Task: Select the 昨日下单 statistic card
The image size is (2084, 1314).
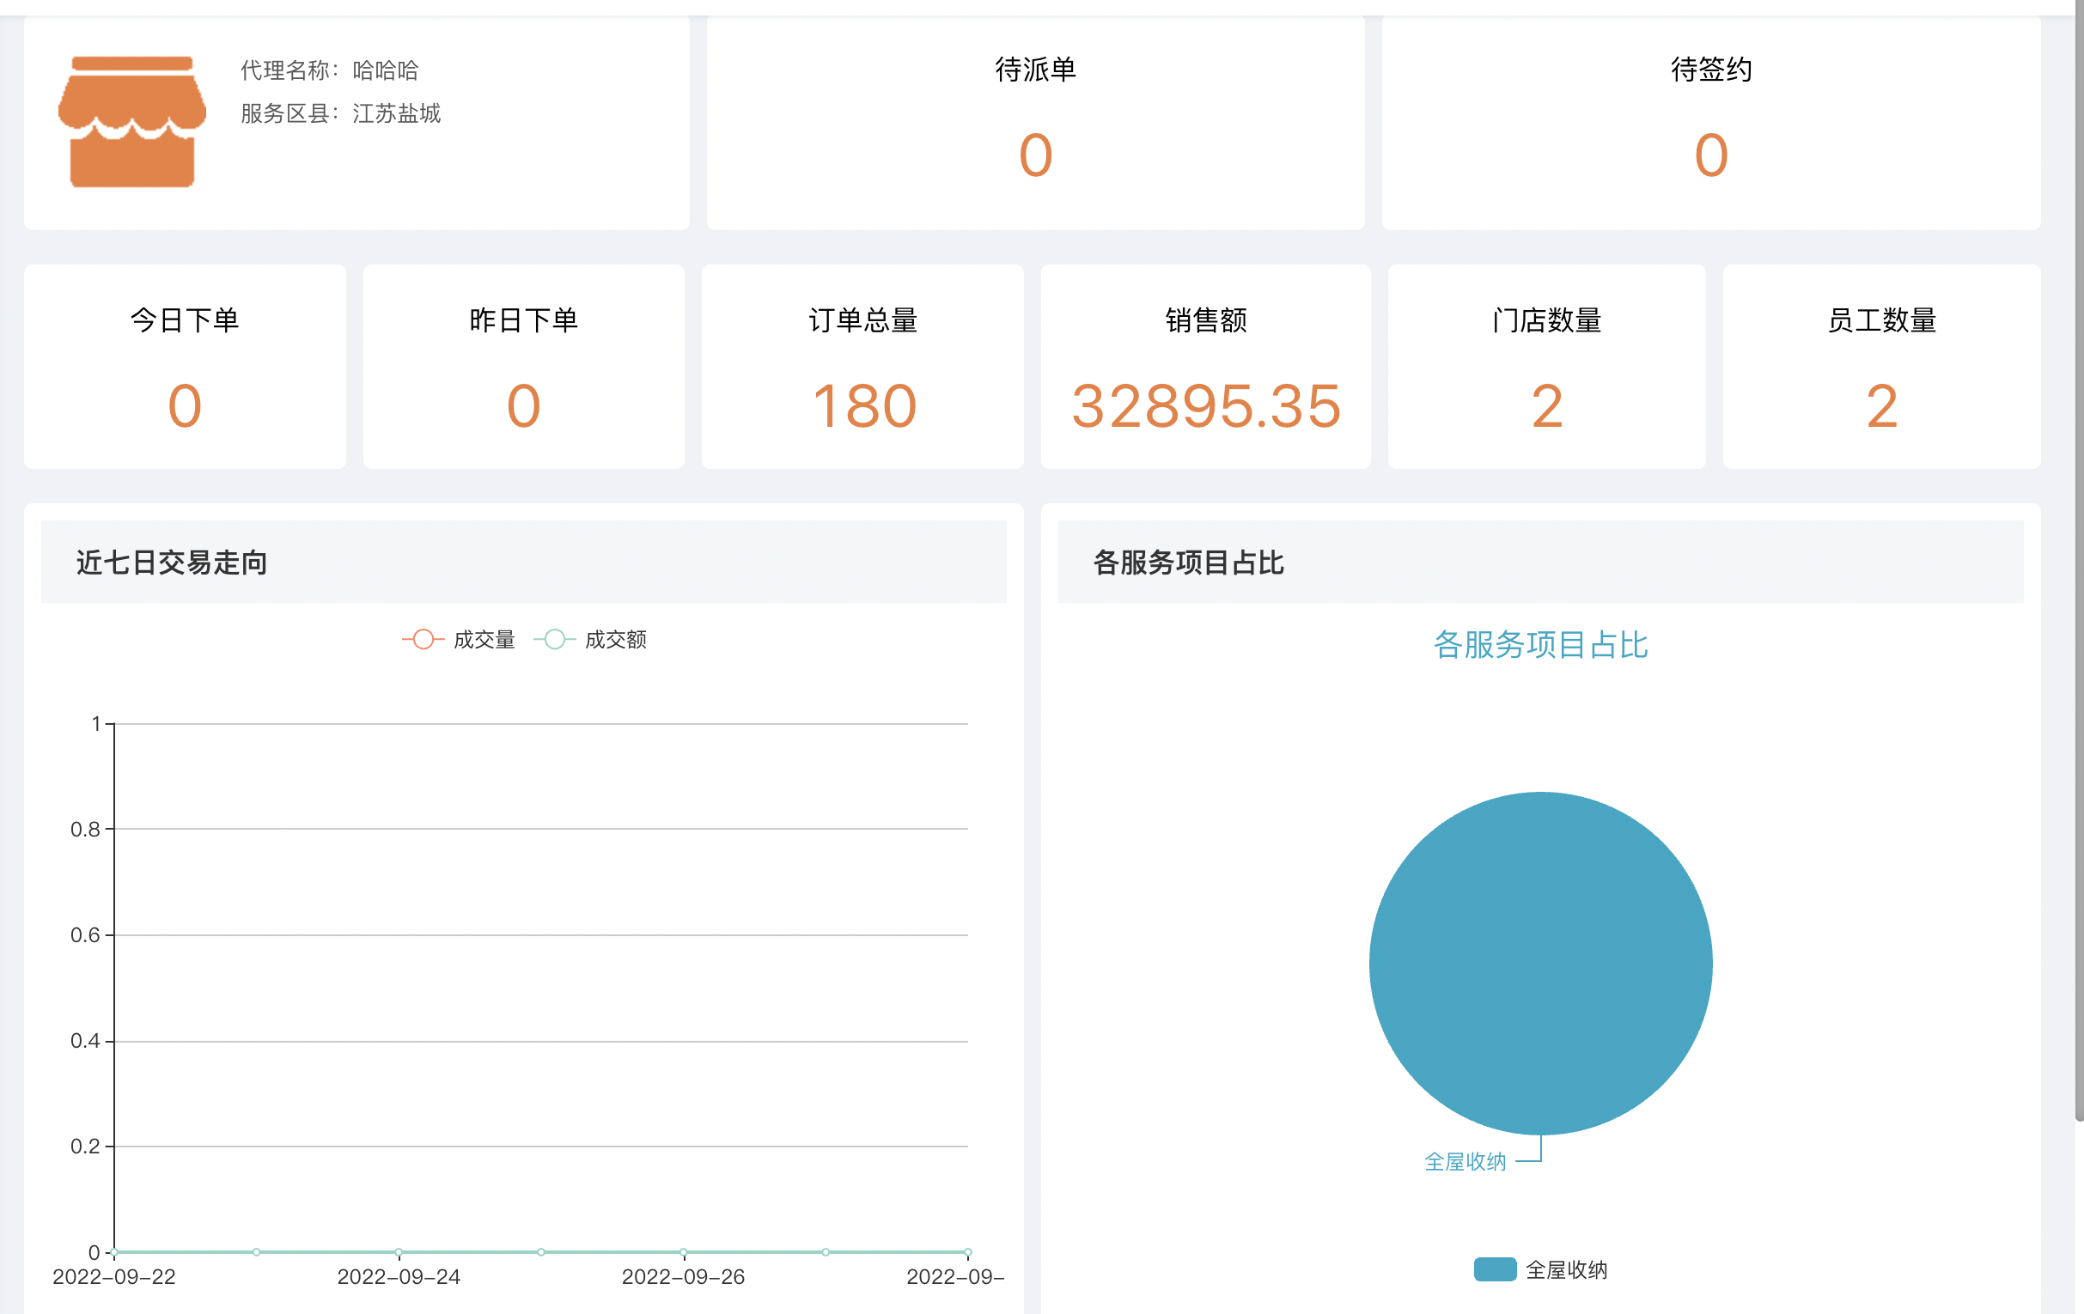Action: [523, 367]
